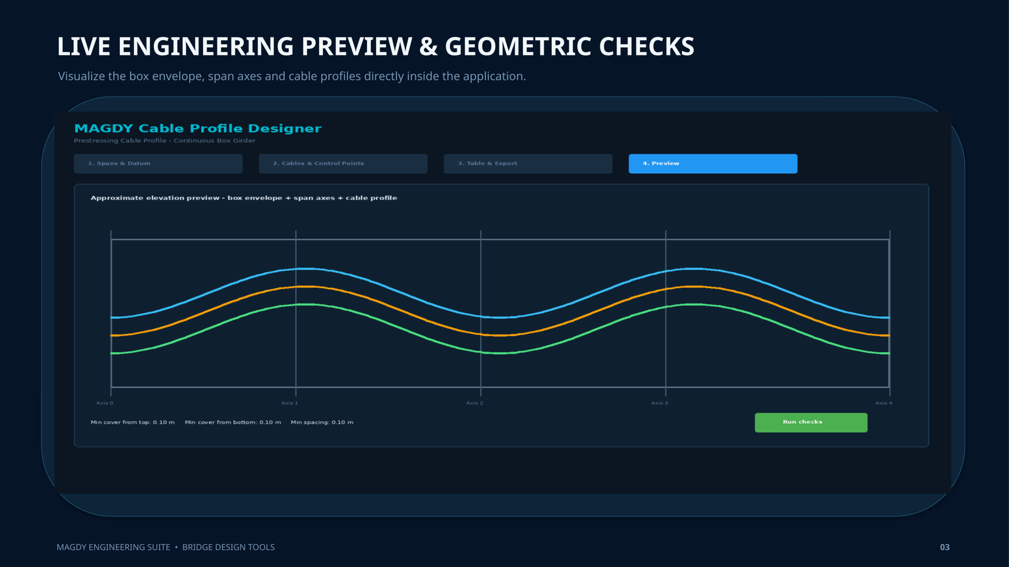The height and width of the screenshot is (567, 1009).
Task: Click 'Prestressing Cable Profile - Continuous Box Girder' subtitle
Action: [x=165, y=141]
